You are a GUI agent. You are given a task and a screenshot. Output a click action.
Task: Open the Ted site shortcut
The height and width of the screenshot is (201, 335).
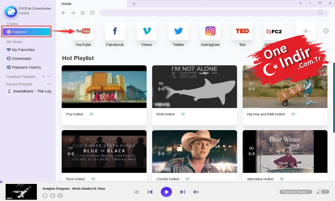point(242,31)
